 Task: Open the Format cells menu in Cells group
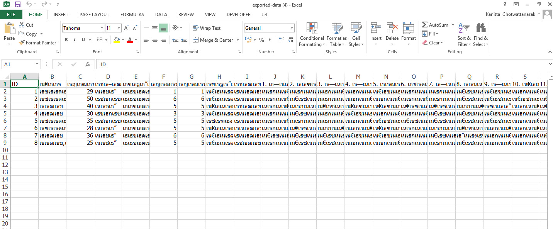click(x=409, y=34)
